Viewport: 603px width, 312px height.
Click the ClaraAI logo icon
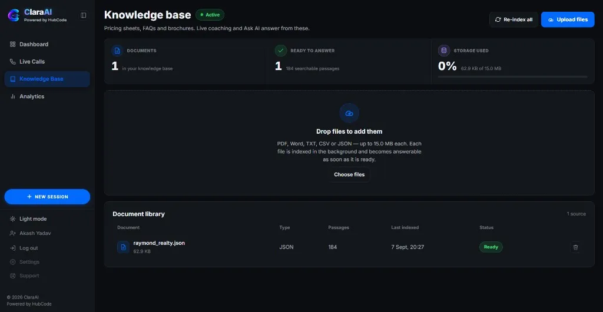pyautogui.click(x=14, y=15)
